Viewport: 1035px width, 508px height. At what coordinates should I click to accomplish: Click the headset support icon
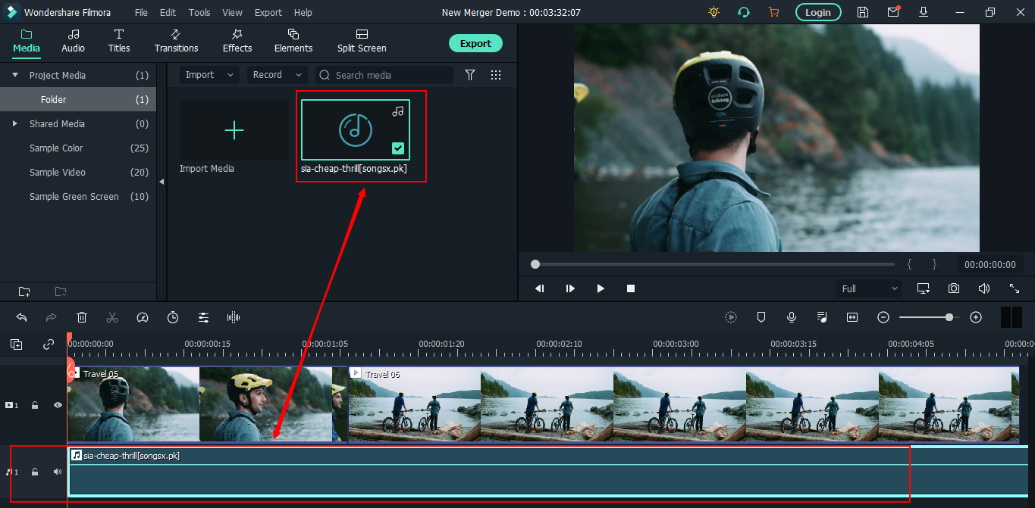(744, 12)
